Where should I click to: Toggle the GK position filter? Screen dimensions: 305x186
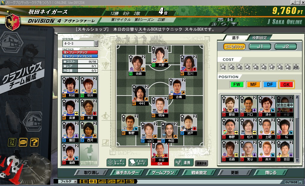click(286, 84)
